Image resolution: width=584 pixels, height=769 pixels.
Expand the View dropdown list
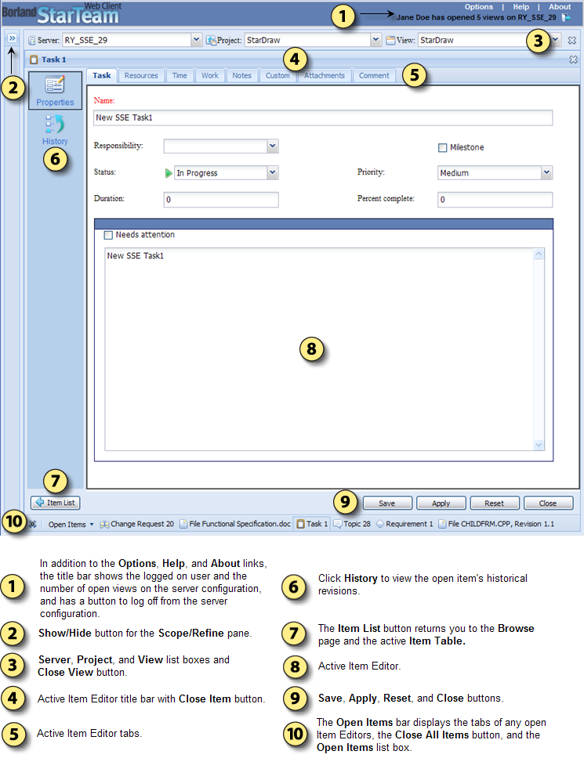[556, 40]
